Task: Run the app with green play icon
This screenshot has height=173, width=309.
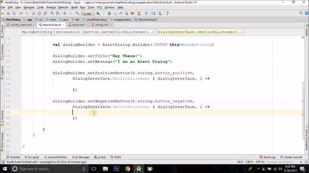Action: coord(98,13)
